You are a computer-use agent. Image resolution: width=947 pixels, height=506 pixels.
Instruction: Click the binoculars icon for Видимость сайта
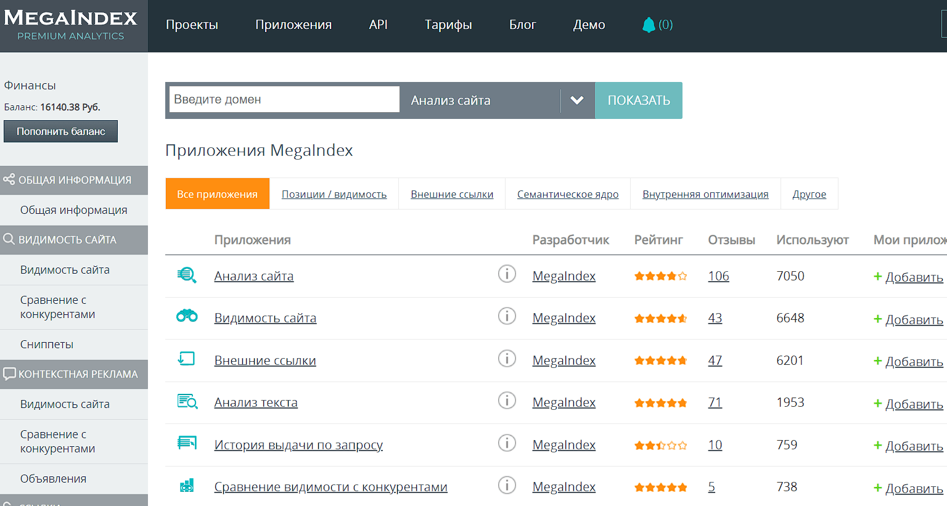pyautogui.click(x=187, y=316)
